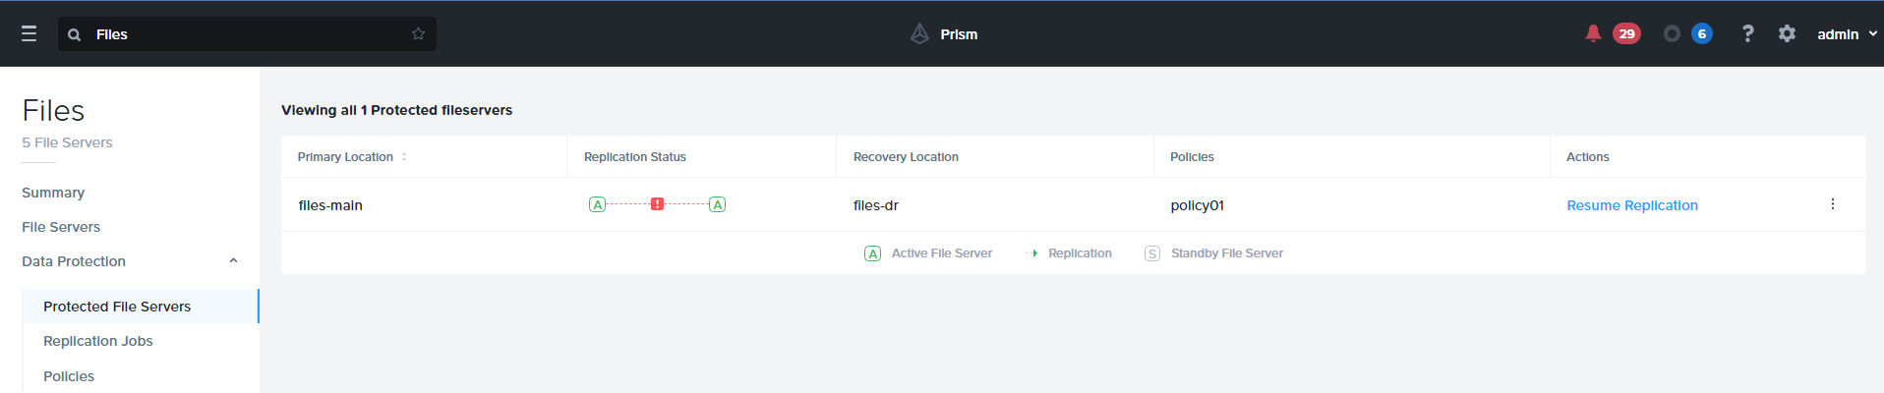Screen dimensions: 1884x393
Task: Select Data Protection in sidebar
Action: pos(74,261)
